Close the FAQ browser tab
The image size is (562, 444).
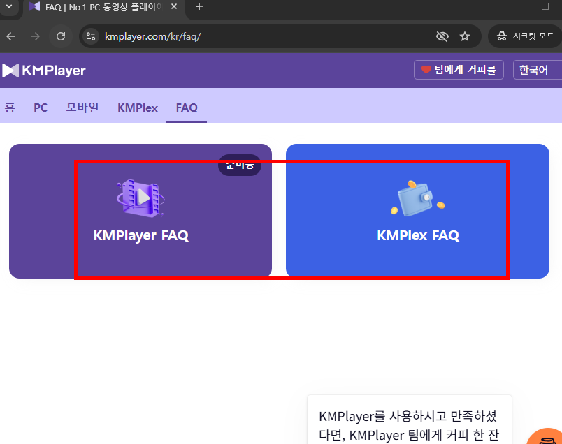174,7
